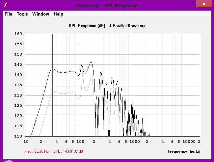
Task: Click the Hornresp lightning bolt icon
Action: 6,5
